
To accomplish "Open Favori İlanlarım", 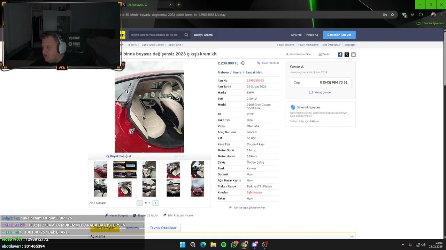I will coord(286,45).
